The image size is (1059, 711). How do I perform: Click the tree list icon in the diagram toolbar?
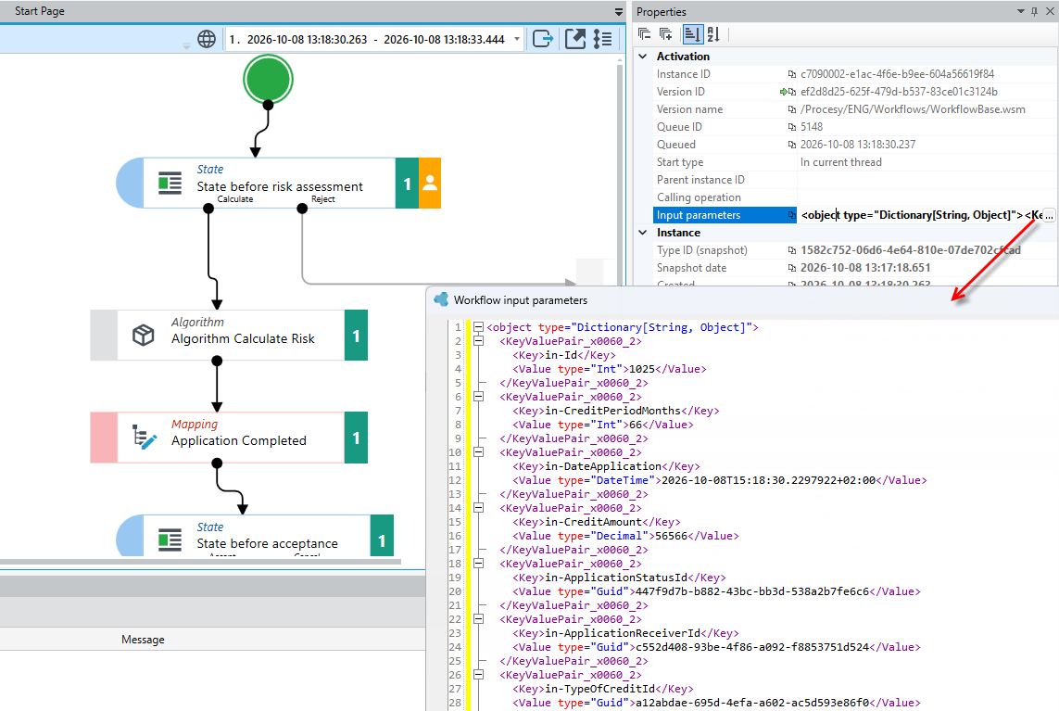pos(603,39)
